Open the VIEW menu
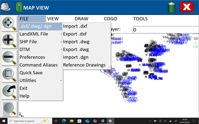The height and width of the screenshot is (124, 199). point(53,19)
